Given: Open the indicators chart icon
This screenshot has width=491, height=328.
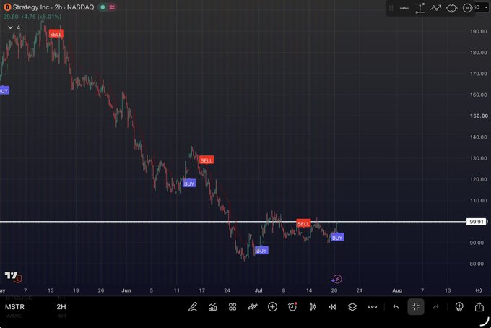Looking at the screenshot, I should click(212, 307).
